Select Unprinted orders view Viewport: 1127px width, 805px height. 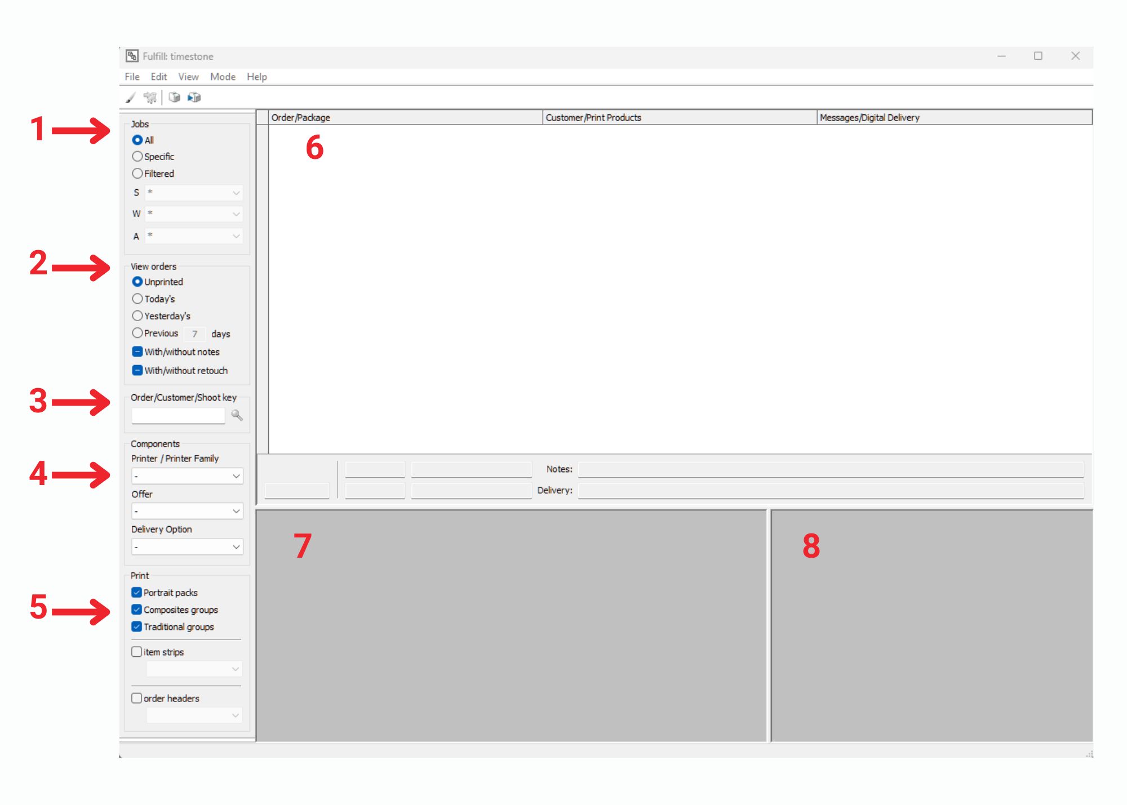pyautogui.click(x=137, y=282)
